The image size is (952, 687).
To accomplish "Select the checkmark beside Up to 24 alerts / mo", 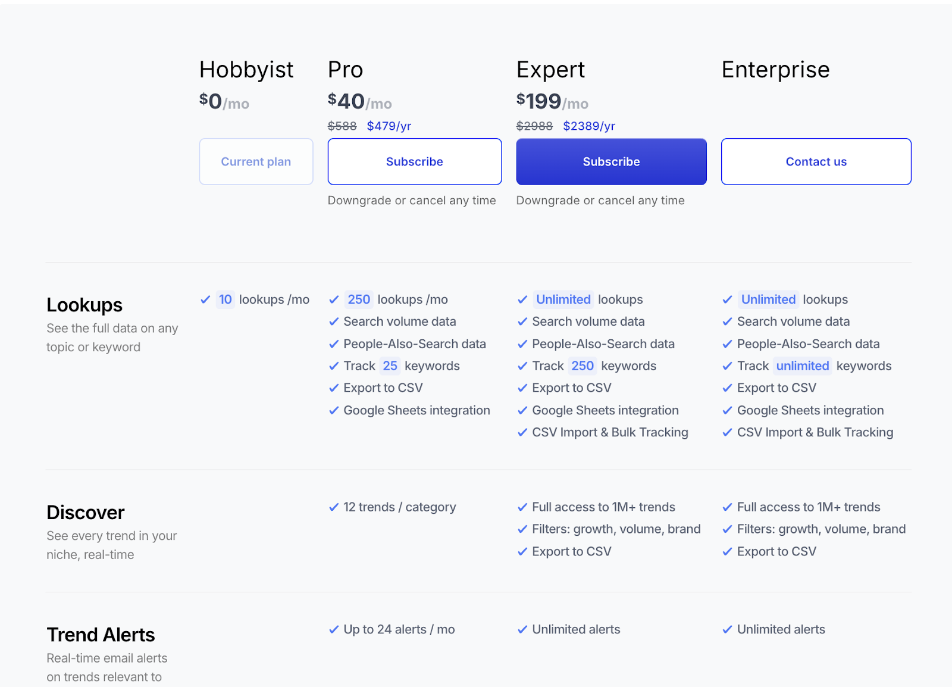I will tap(334, 629).
